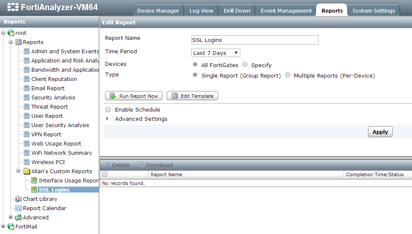Click the Delete toolbar button label
Image resolution: width=412 pixels, height=234 pixels.
(x=121, y=165)
